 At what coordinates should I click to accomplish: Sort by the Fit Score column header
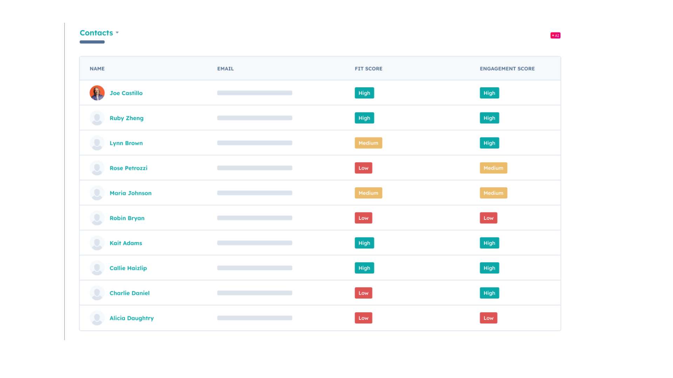click(368, 69)
